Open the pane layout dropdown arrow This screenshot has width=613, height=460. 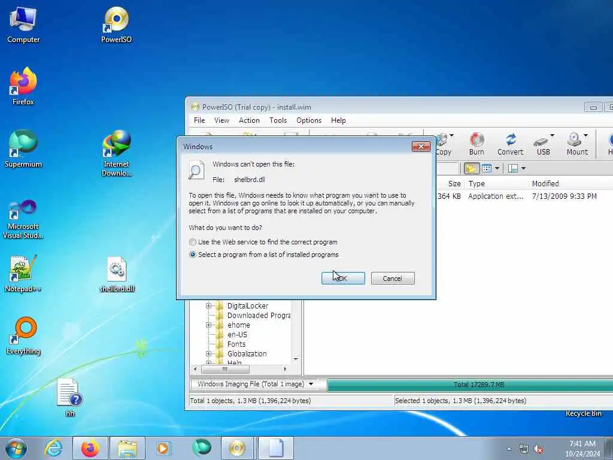[x=523, y=168]
